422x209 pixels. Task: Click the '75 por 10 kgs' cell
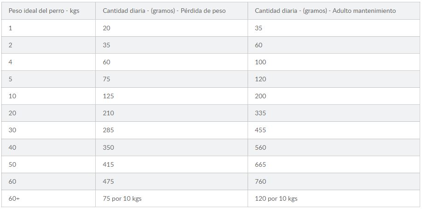(x=172, y=199)
